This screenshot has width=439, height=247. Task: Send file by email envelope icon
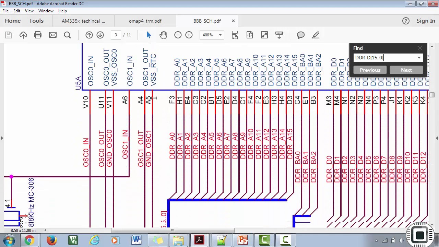click(x=52, y=35)
